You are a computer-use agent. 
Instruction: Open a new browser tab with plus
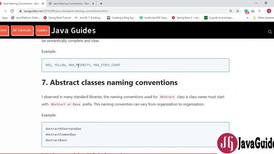(101, 3)
